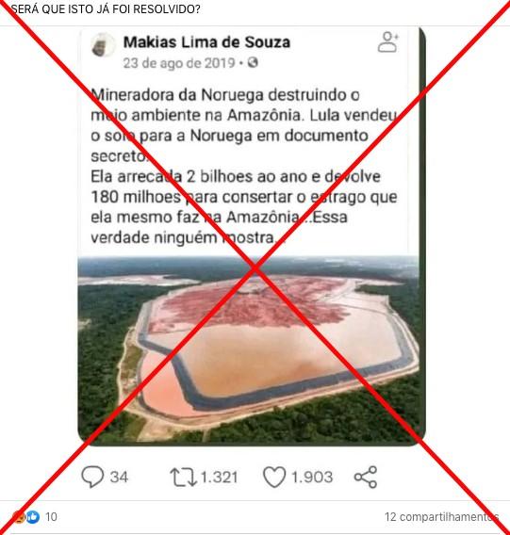The height and width of the screenshot is (535, 510).
Task: Click the 1.903 likes count
Action: tap(311, 477)
